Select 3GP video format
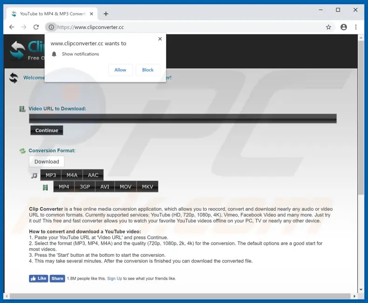 click(85, 187)
